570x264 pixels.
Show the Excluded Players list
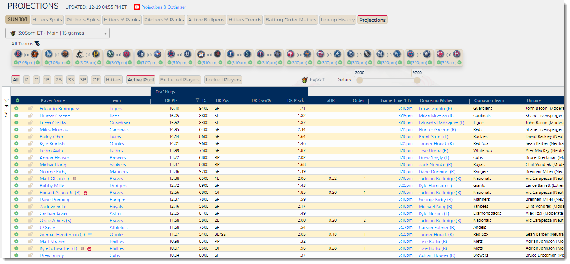click(x=180, y=80)
